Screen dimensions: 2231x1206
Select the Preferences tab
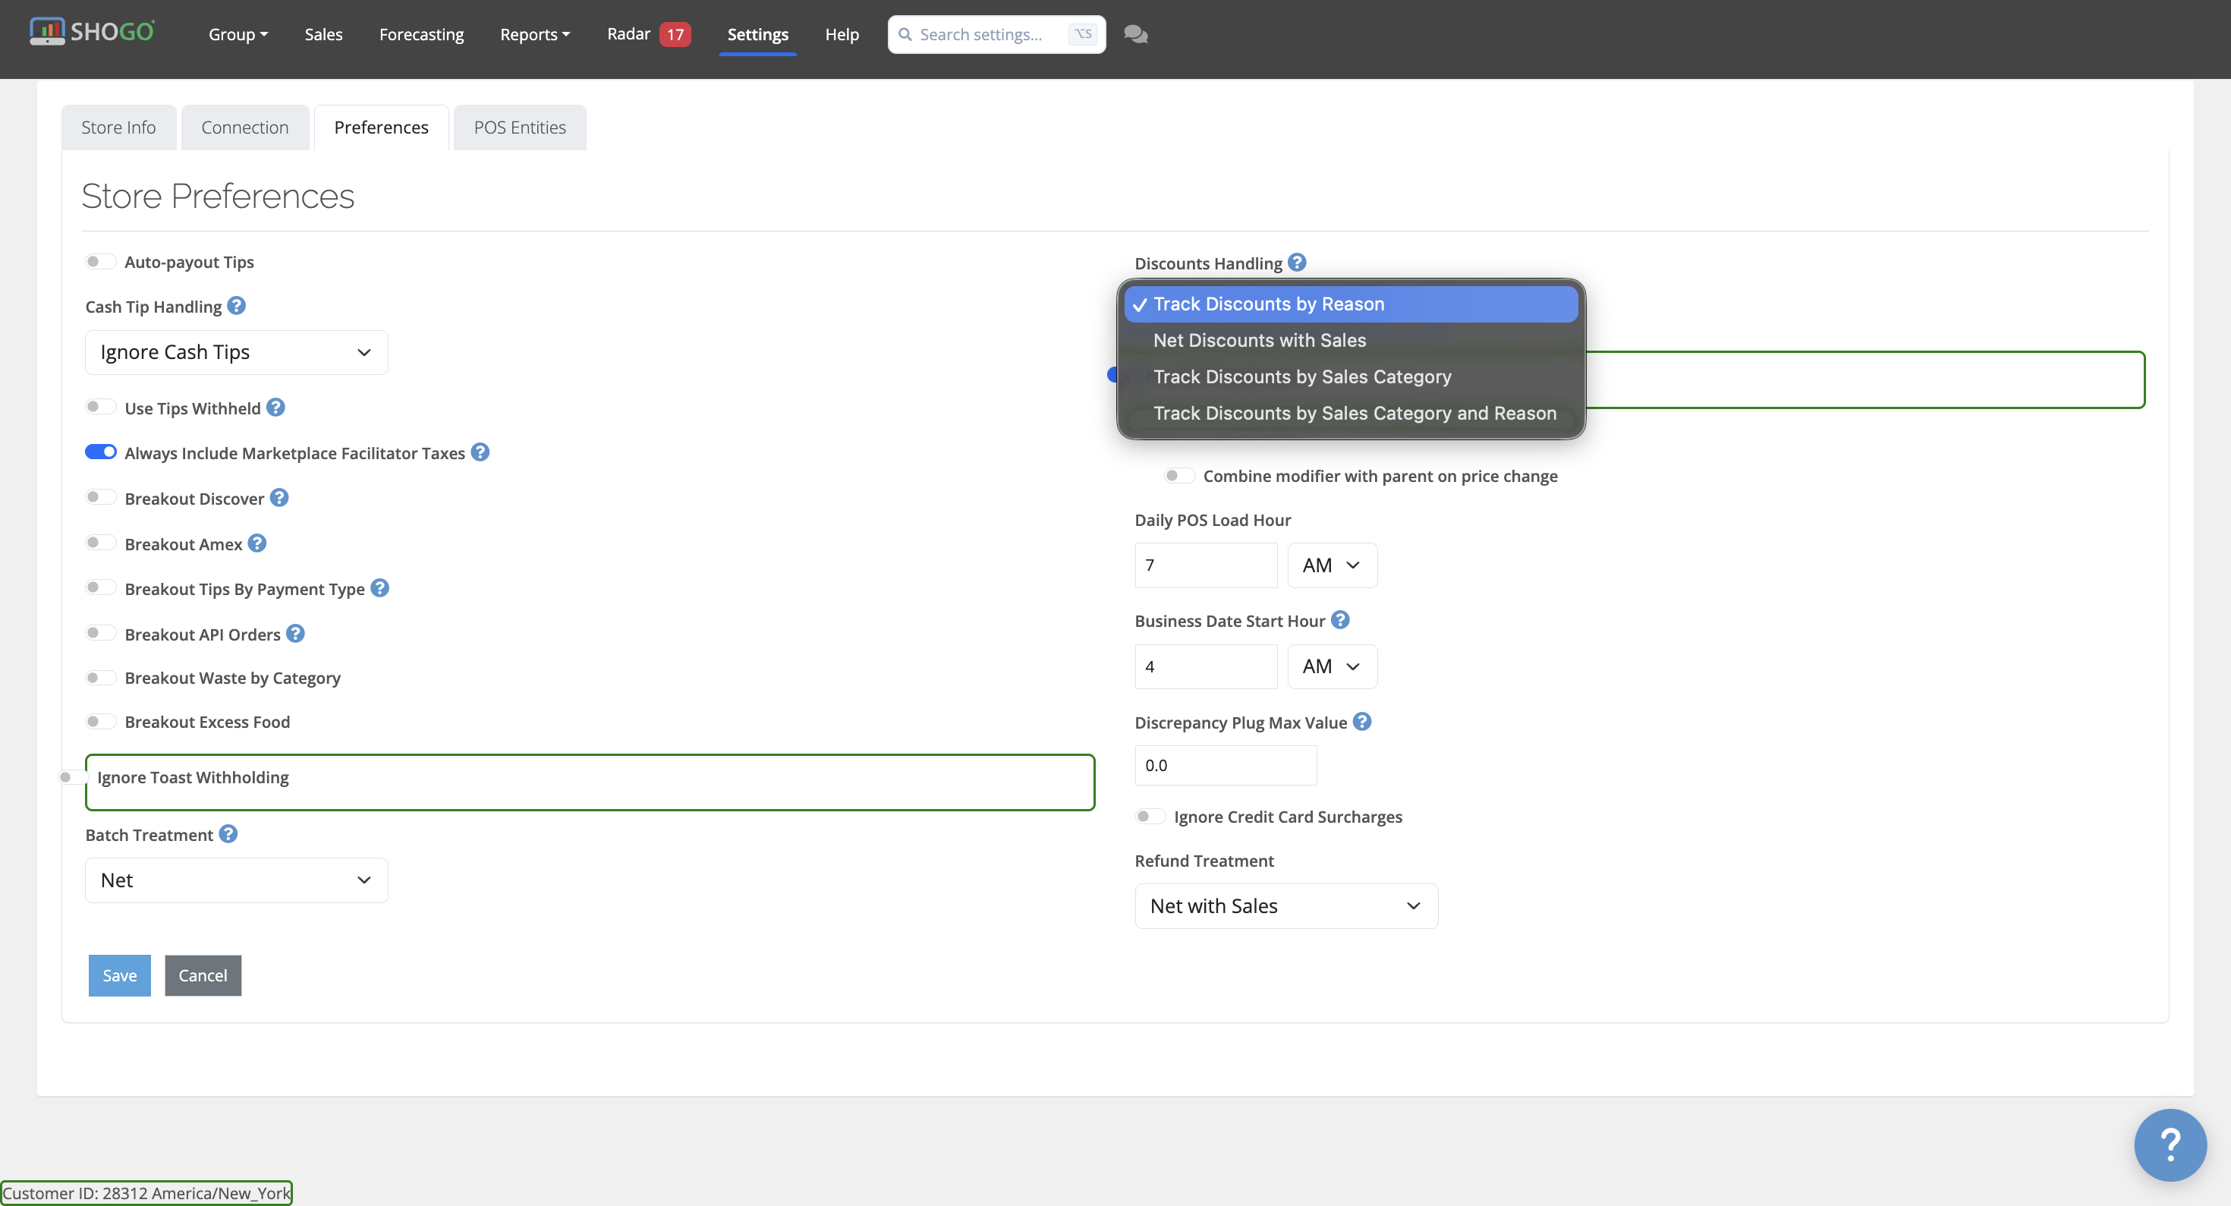point(381,128)
